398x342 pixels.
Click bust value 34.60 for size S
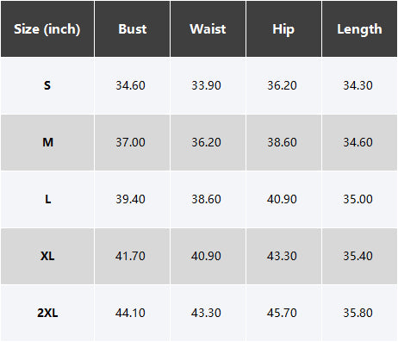click(130, 85)
